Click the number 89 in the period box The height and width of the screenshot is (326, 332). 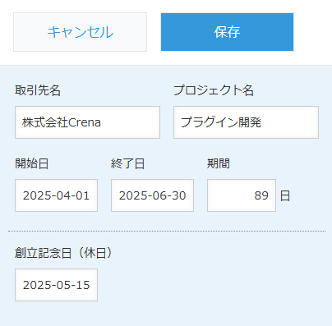pos(261,195)
